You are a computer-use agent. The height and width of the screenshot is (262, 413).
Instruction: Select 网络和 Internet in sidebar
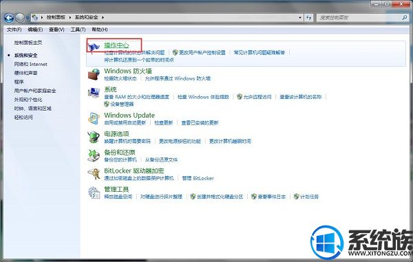pyautogui.click(x=30, y=64)
